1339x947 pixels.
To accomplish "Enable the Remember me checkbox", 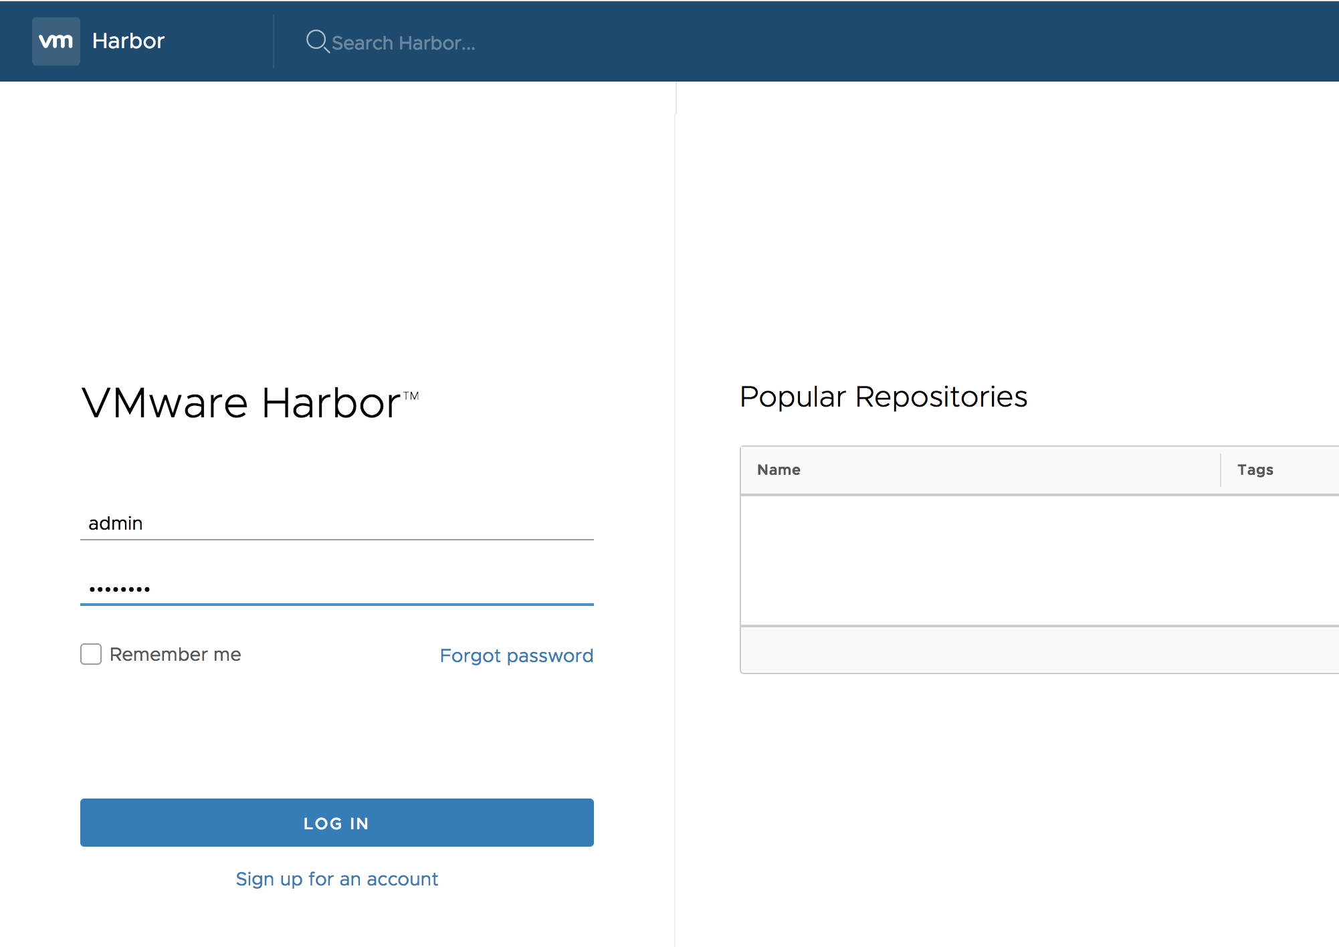I will [x=91, y=654].
